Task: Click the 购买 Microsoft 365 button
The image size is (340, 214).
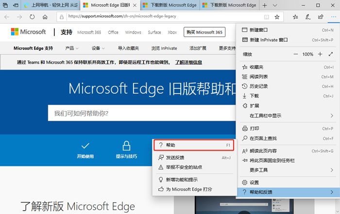Action: [x=204, y=33]
